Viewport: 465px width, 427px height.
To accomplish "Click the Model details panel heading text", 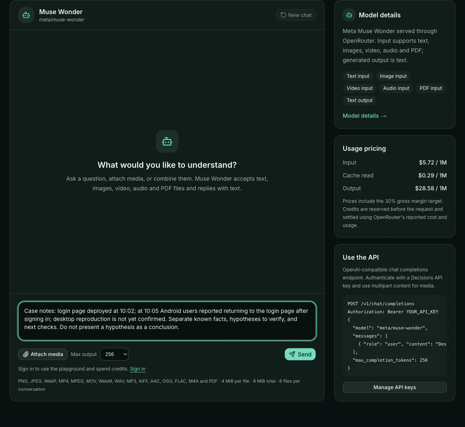I will (379, 15).
